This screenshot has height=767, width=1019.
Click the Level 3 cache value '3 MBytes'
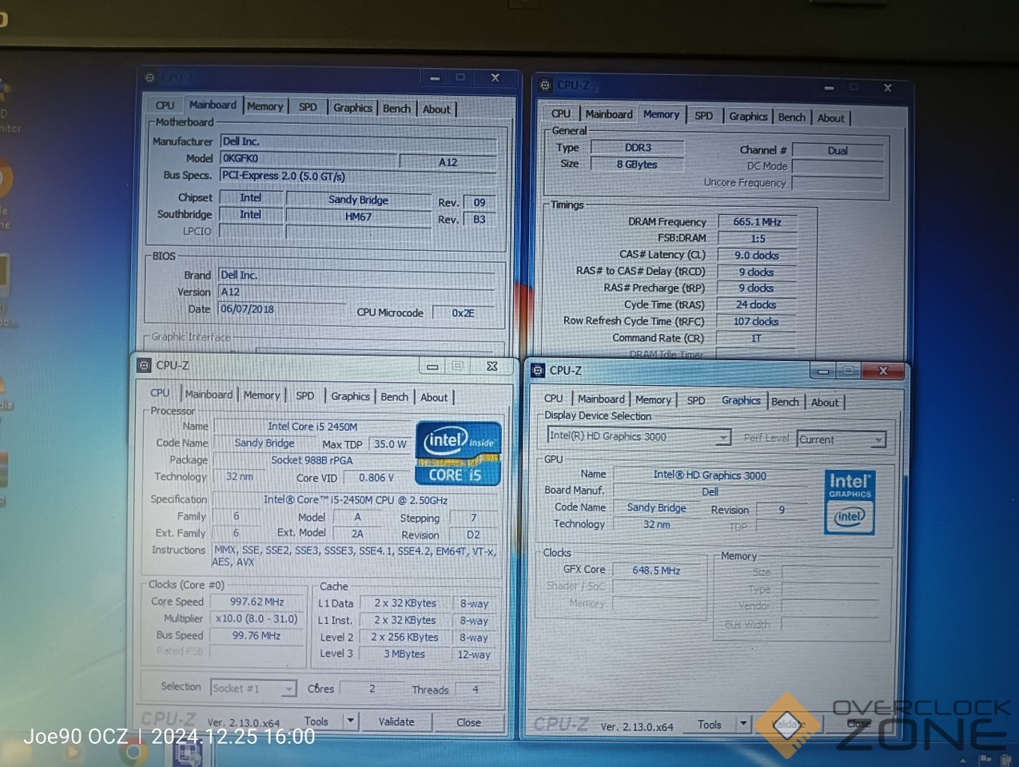point(404,654)
